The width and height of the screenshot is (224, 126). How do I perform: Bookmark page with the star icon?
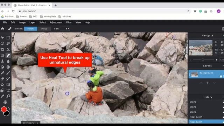(x=188, y=11)
